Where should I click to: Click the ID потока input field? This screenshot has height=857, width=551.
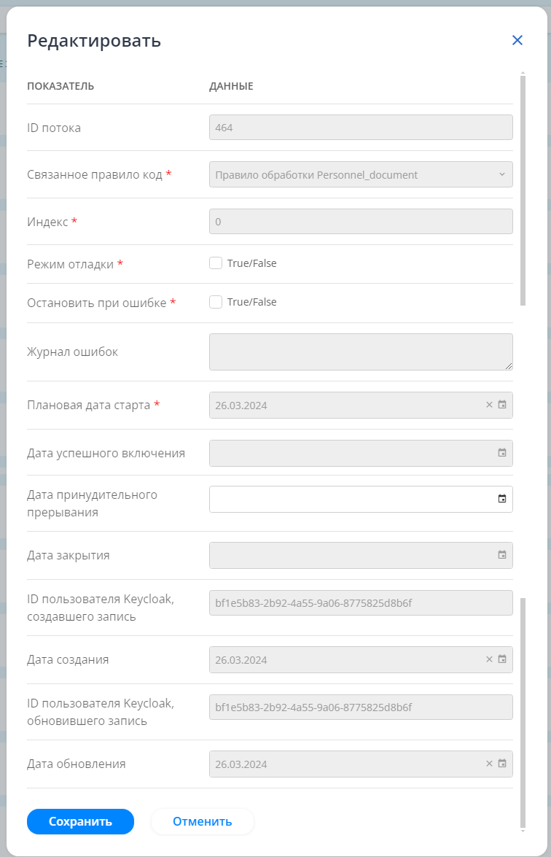[361, 128]
